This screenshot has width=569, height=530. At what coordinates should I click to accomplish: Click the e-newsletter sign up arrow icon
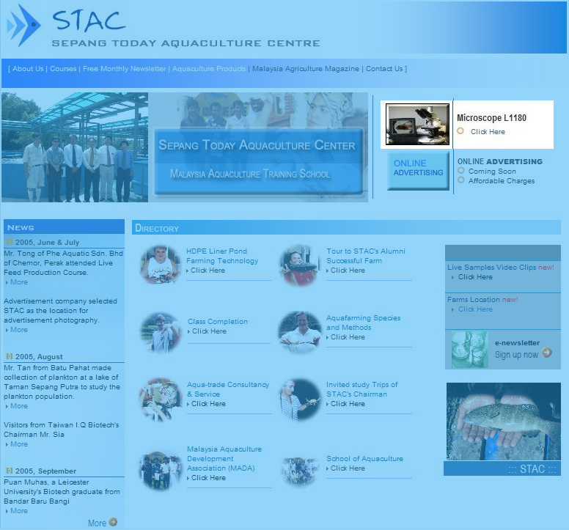(x=546, y=353)
